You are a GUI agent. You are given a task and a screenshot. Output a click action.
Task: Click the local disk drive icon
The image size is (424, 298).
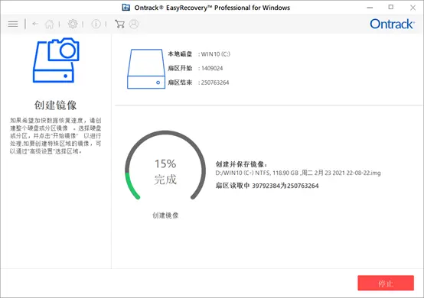[146, 69]
